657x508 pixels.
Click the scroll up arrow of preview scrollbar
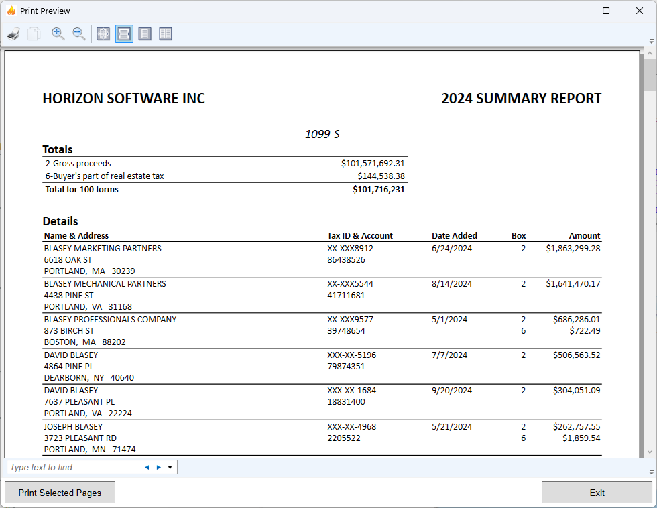650,54
